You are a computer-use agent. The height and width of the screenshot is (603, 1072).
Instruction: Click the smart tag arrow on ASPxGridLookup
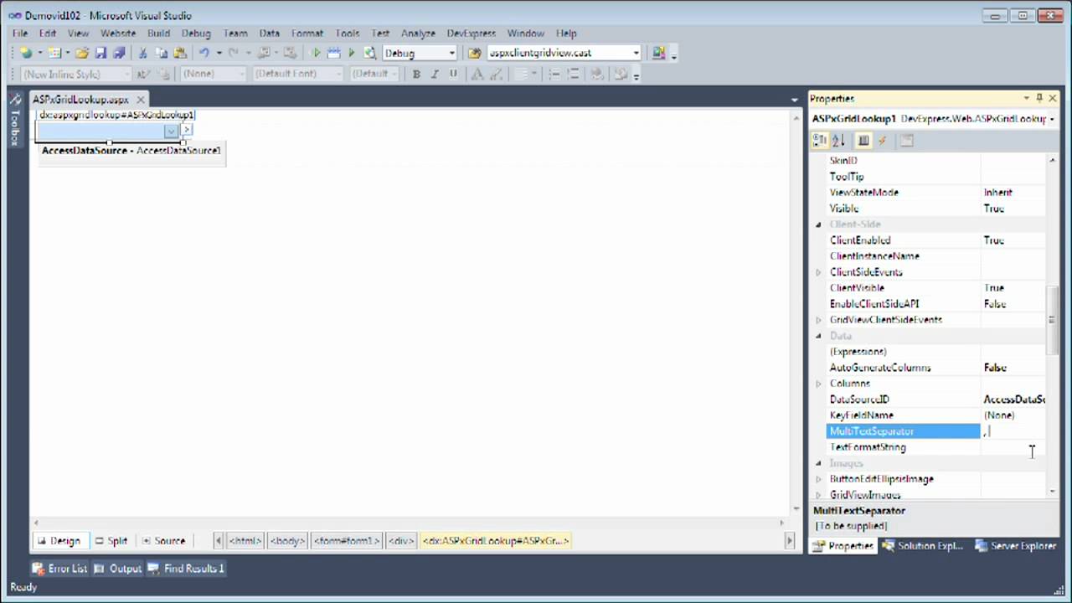pyautogui.click(x=187, y=130)
